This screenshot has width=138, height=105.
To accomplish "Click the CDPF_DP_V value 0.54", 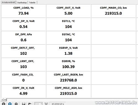I will pos(23,27).
